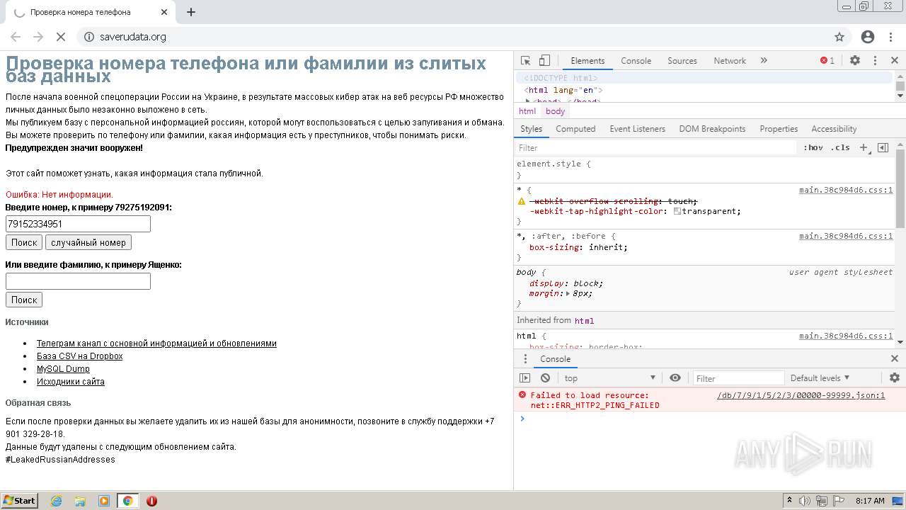Show the console sidebar panel icon
The height and width of the screenshot is (510, 906).
(524, 378)
